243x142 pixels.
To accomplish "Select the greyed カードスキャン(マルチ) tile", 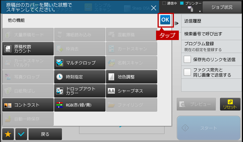I will click(x=28, y=63).
